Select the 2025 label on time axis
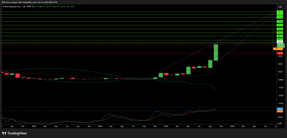The width and height of the screenshot is (287, 138). [x=166, y=127]
